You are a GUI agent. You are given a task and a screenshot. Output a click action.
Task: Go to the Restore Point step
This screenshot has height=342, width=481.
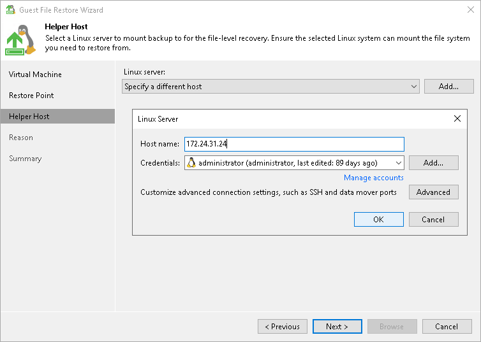(x=31, y=96)
